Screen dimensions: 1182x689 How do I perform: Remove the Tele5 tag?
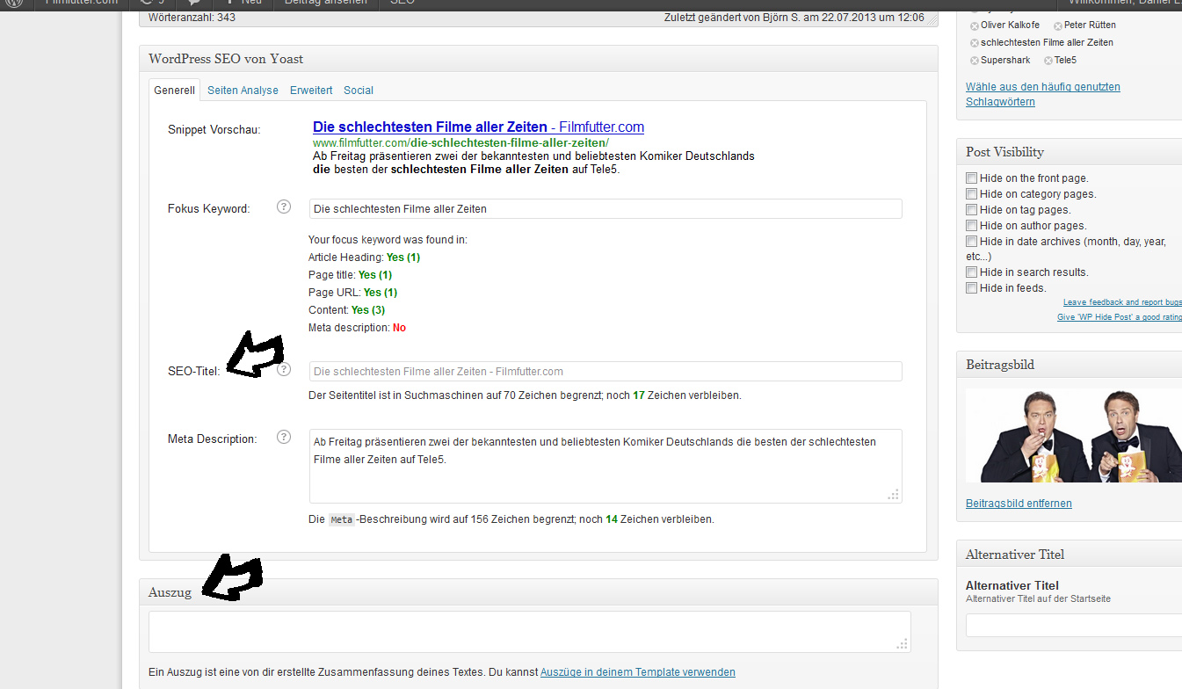1048,61
